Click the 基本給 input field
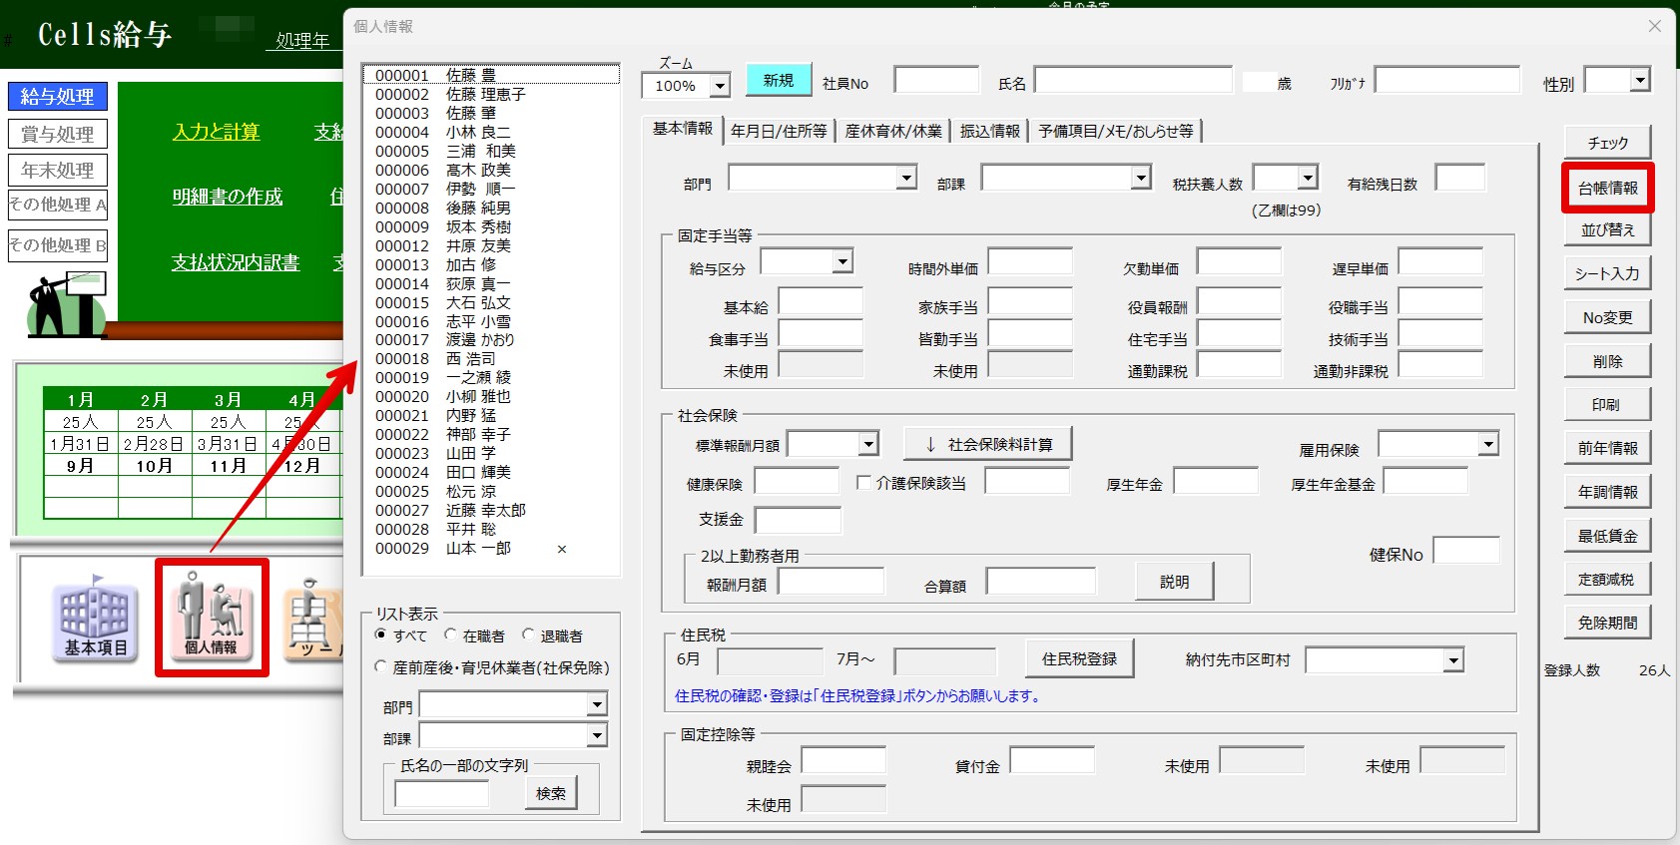The width and height of the screenshot is (1680, 845). [x=821, y=301]
